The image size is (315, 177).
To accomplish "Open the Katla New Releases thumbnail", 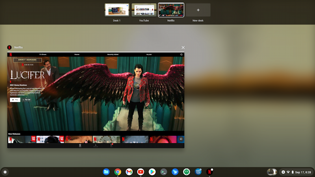I will click(135, 140).
